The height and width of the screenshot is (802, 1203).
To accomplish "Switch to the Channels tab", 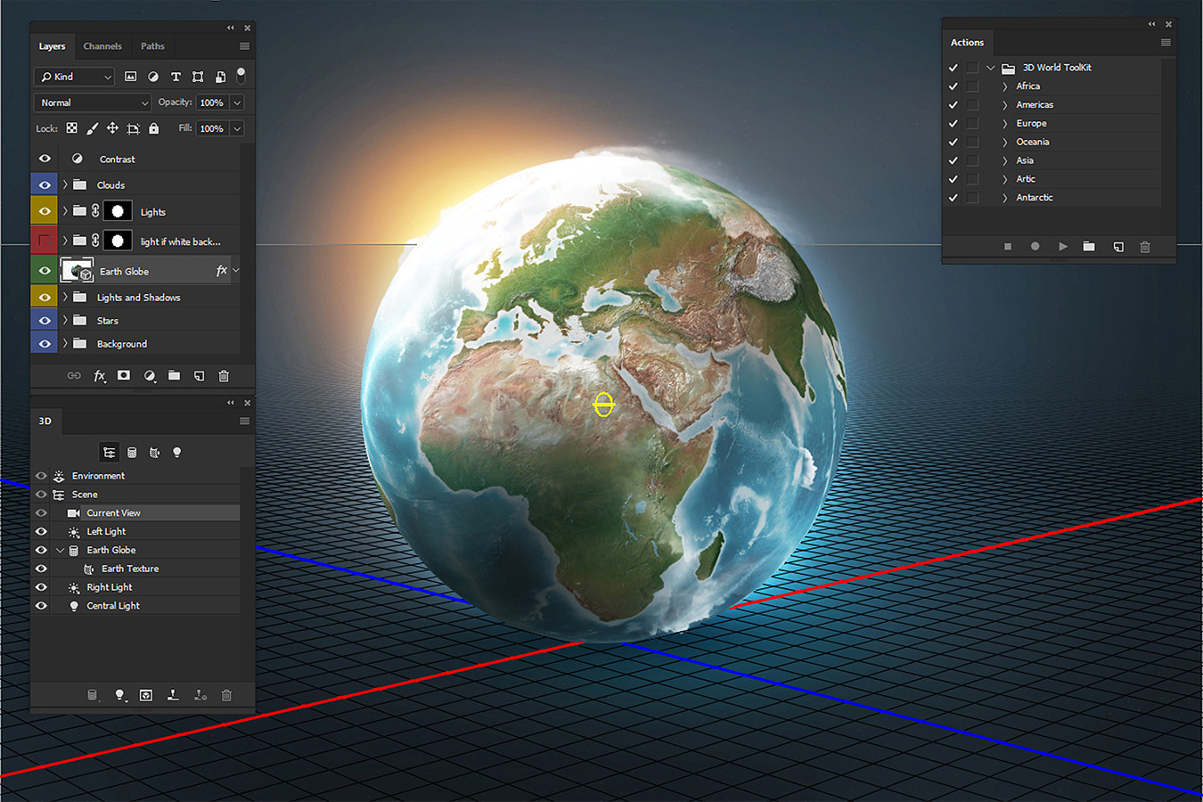I will (x=102, y=45).
